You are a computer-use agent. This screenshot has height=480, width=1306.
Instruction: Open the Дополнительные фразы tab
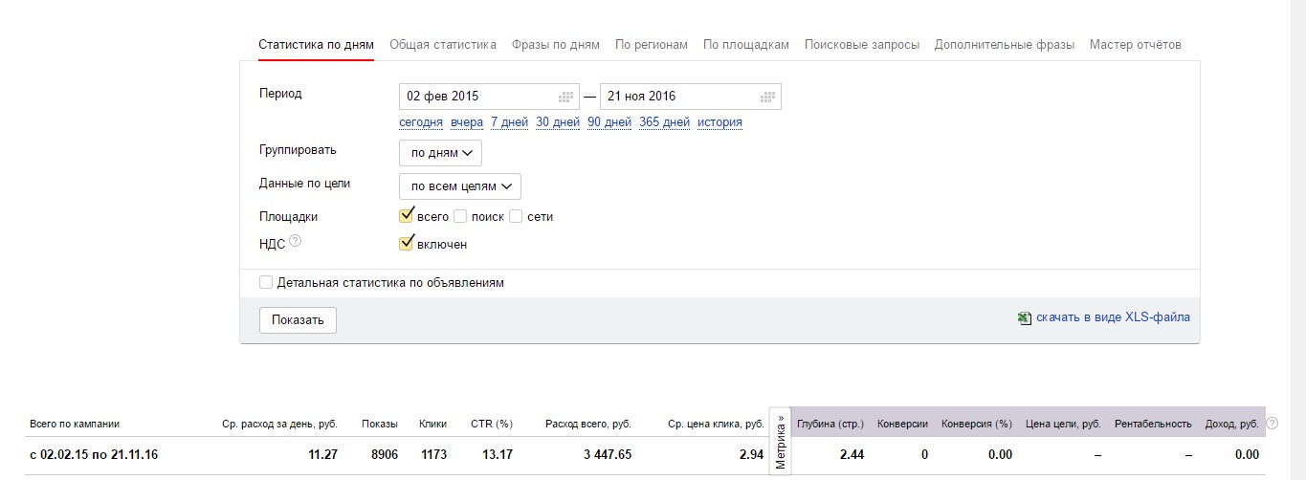1005,44
